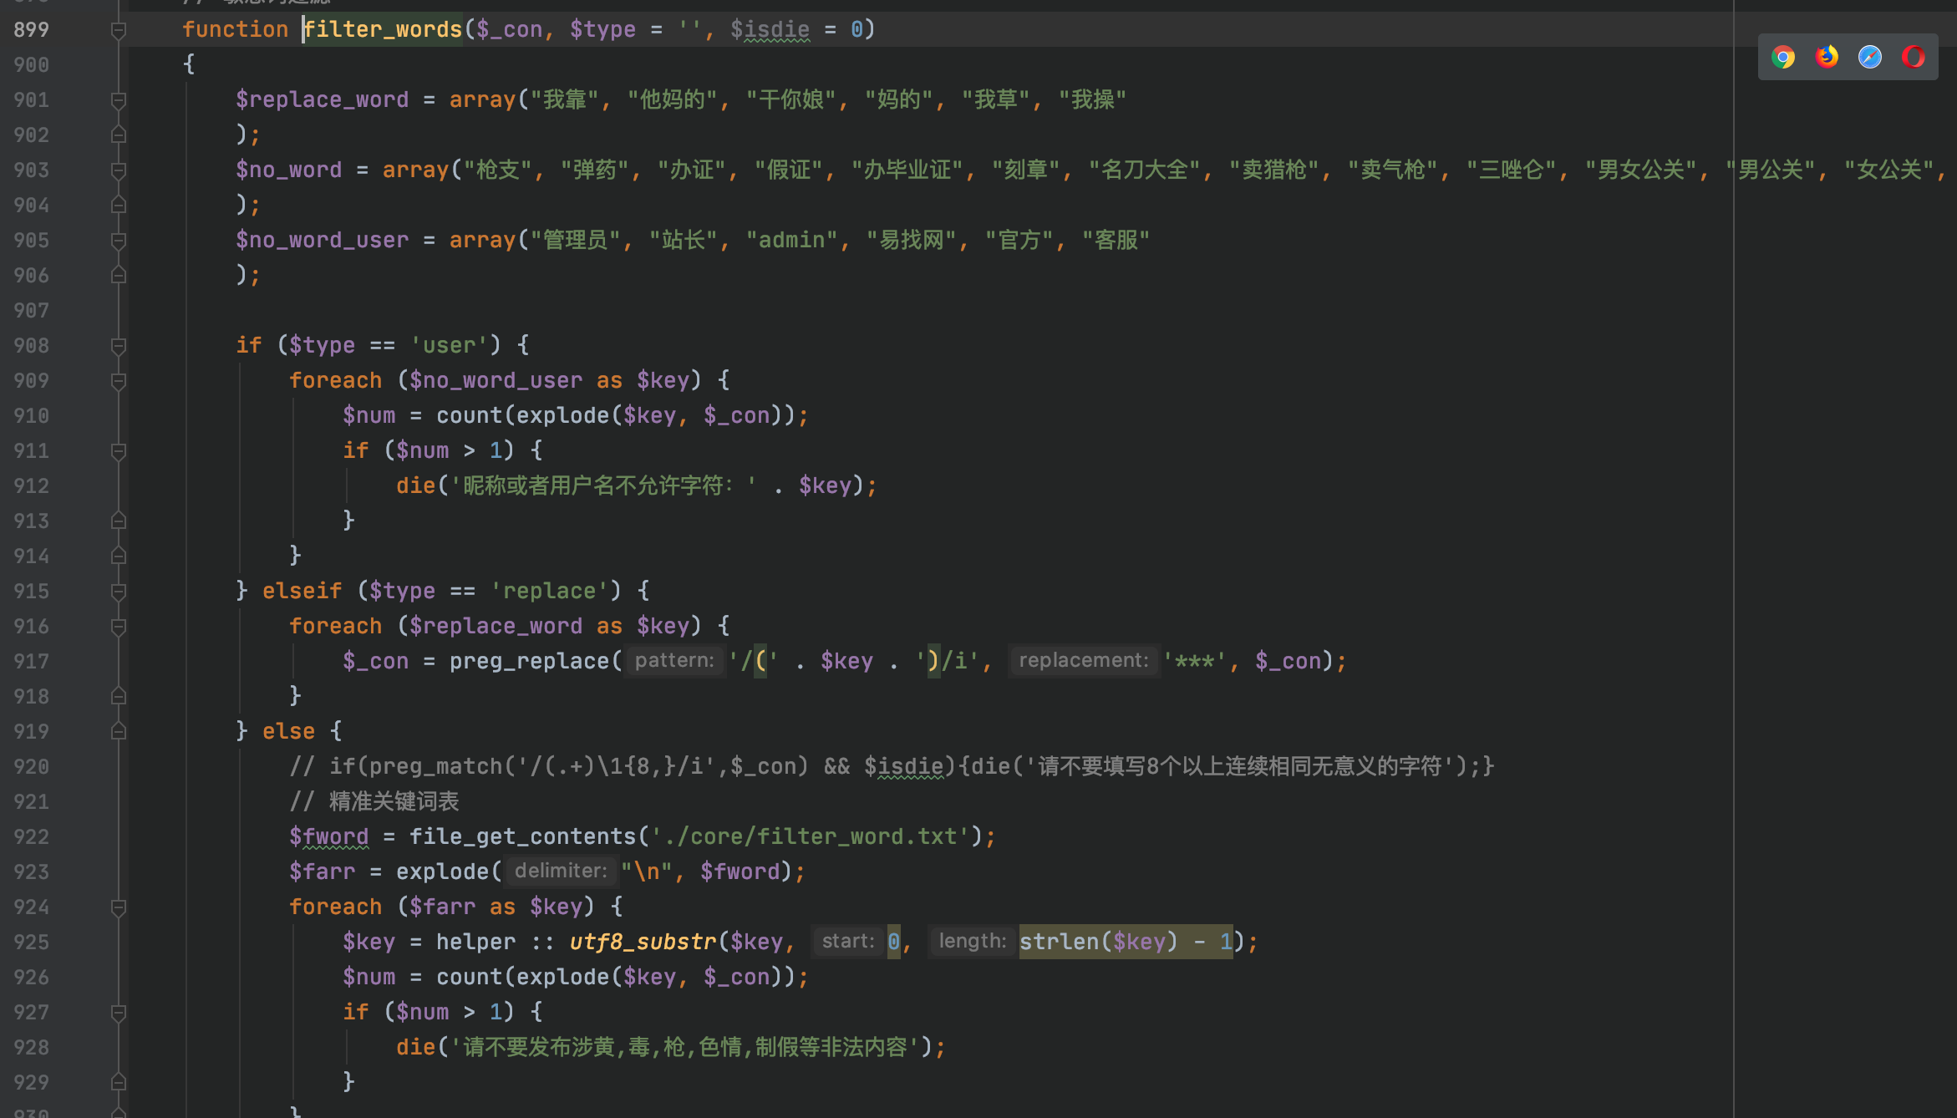Fold the elseif 'replace' block on line 915
Image resolution: width=1957 pixels, height=1118 pixels.
click(x=119, y=592)
